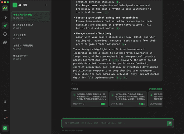The image size is (184, 134).
Task: Send message with the paper plane button
Action: pyautogui.click(x=169, y=123)
